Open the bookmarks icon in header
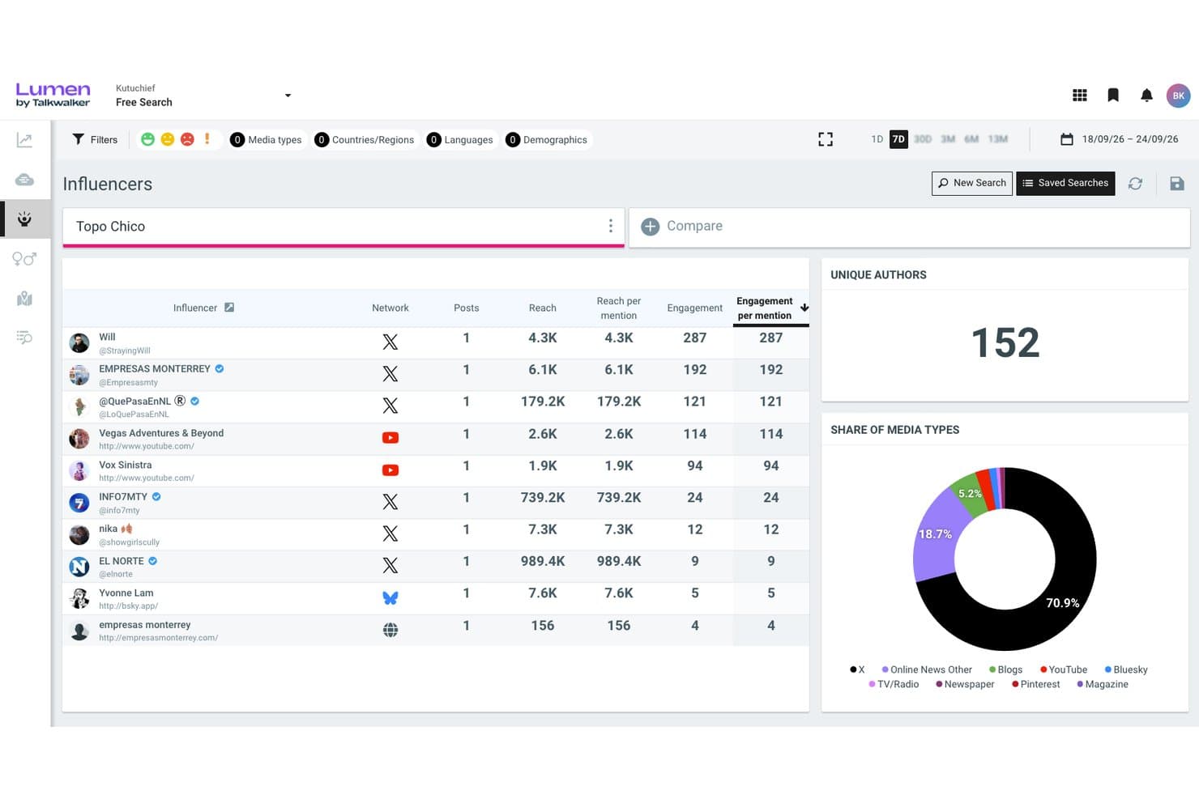Viewport: 1199px width, 799px height. pyautogui.click(x=1113, y=96)
